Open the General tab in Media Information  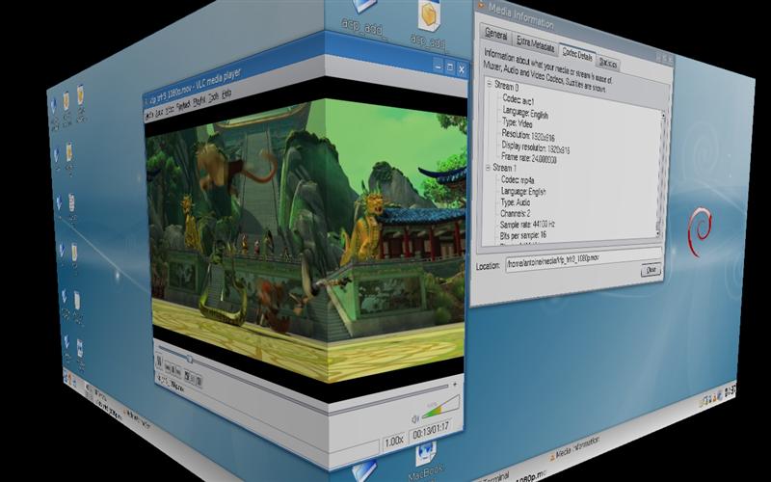tap(495, 34)
